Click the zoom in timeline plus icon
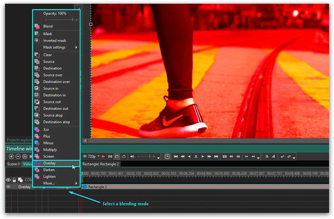Screen dimensions: 334x219 pyautogui.click(x=11, y=157)
